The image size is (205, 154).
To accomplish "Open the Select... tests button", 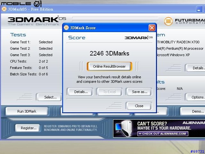I will click(50, 97).
